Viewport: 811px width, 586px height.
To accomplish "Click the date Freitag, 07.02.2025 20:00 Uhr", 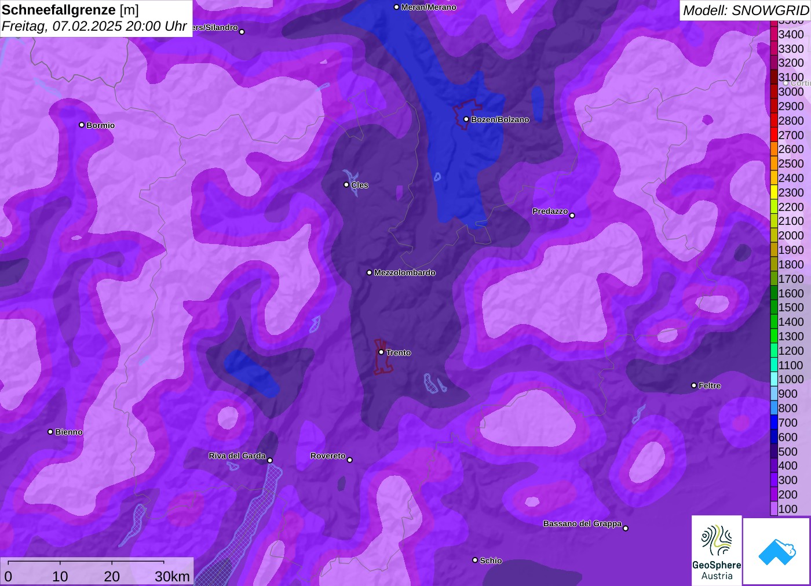I will click(94, 26).
